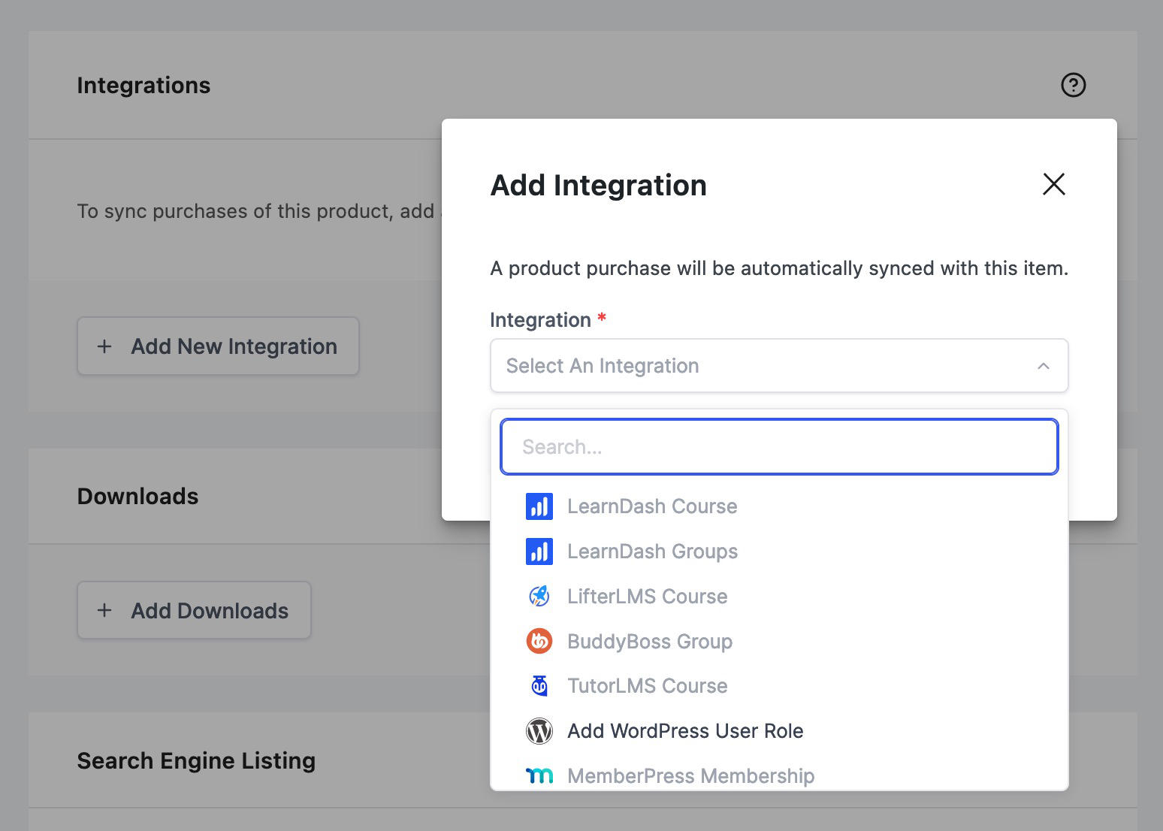The height and width of the screenshot is (831, 1163).
Task: Choose MemberPress Membership from the list
Action: [x=690, y=775]
